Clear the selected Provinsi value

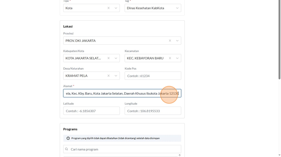tap(170, 41)
